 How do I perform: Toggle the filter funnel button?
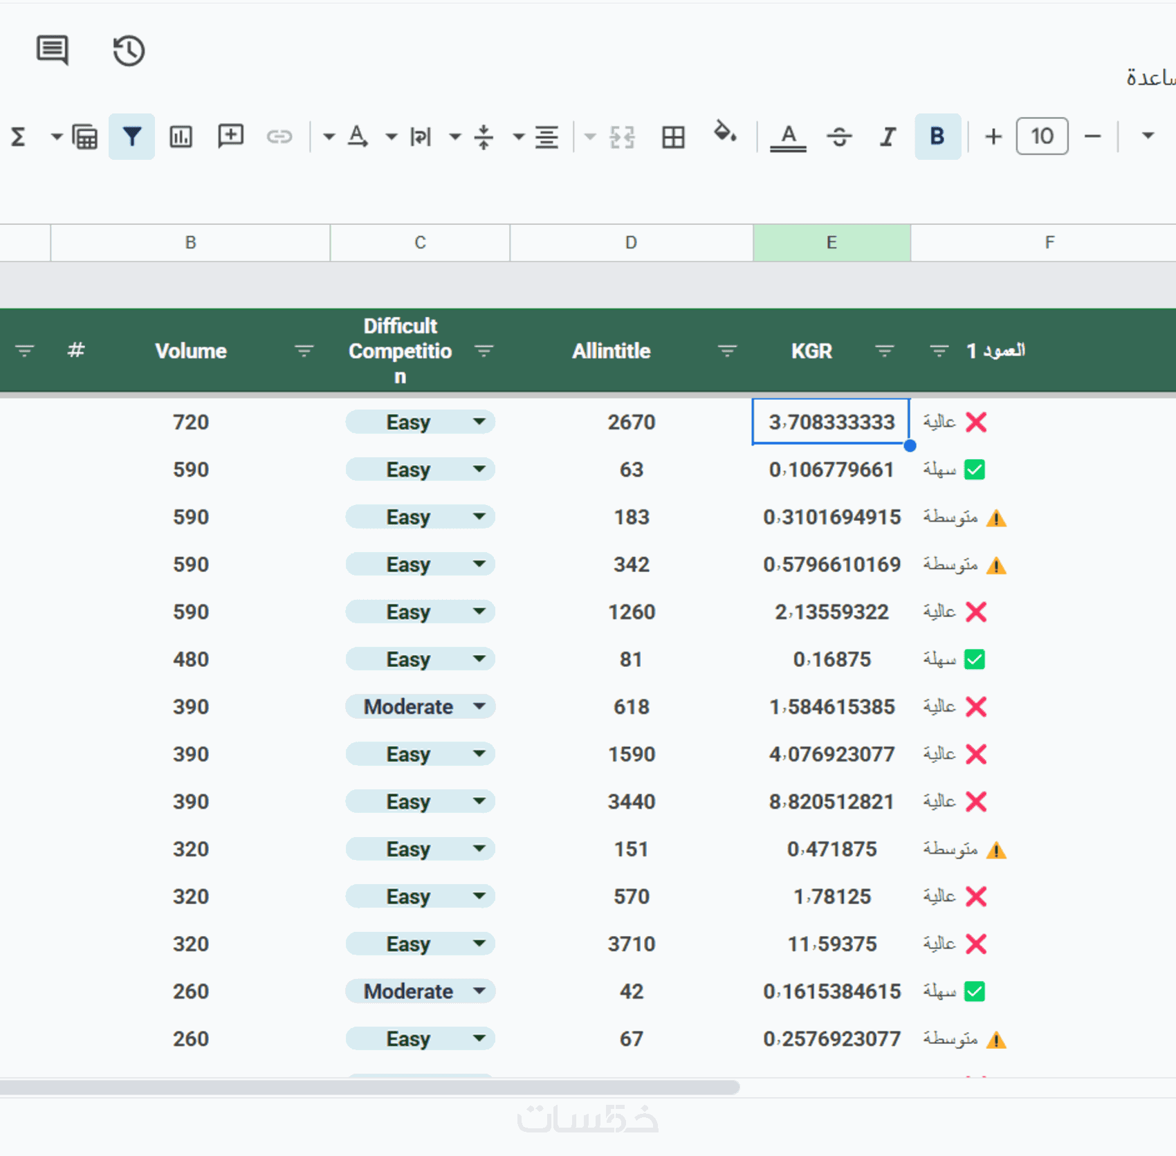click(131, 137)
